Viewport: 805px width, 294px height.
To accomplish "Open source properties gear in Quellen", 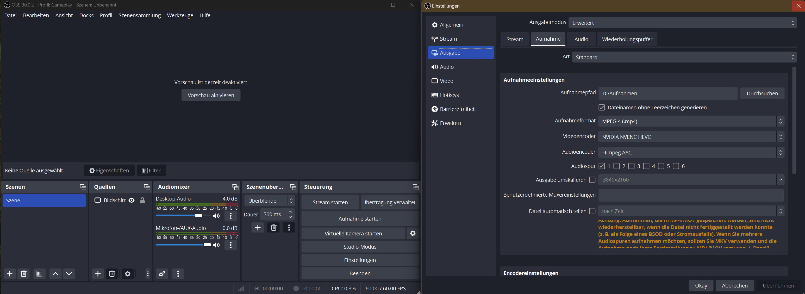I will (x=128, y=274).
